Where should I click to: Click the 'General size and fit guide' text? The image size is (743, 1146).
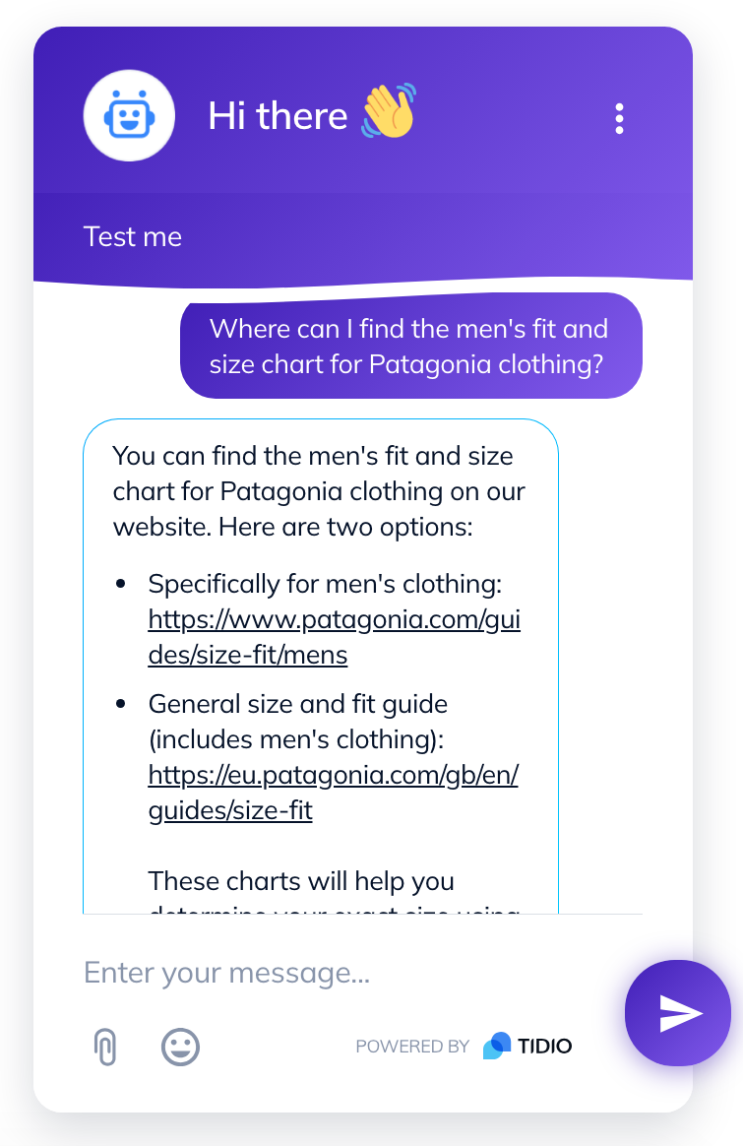click(x=298, y=704)
